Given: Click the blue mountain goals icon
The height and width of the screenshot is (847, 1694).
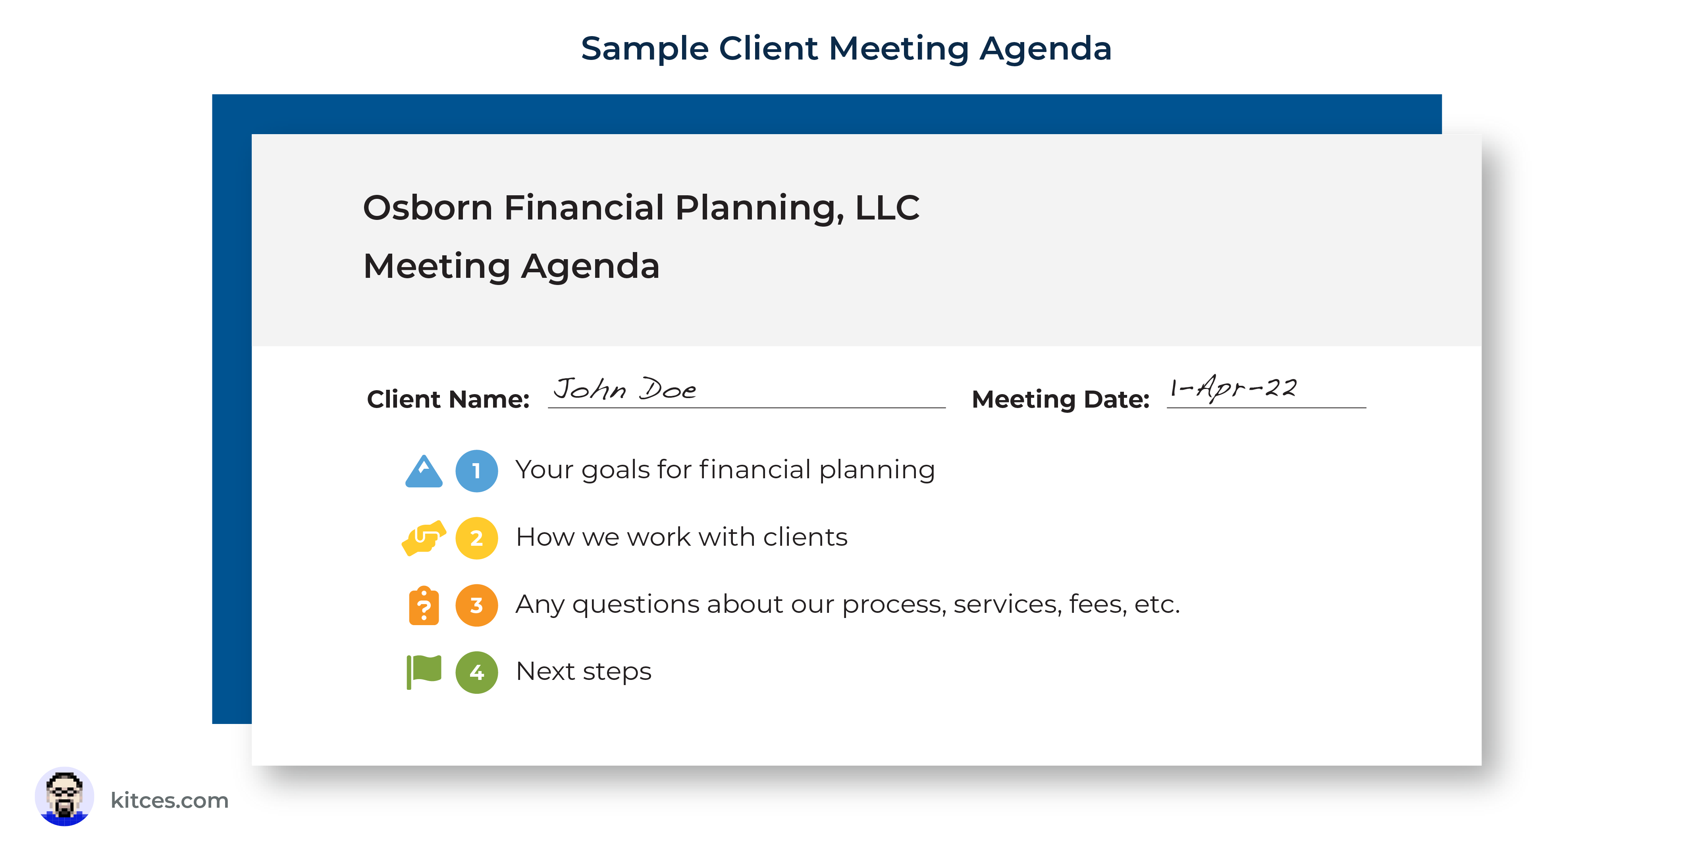Looking at the screenshot, I should click(x=424, y=471).
